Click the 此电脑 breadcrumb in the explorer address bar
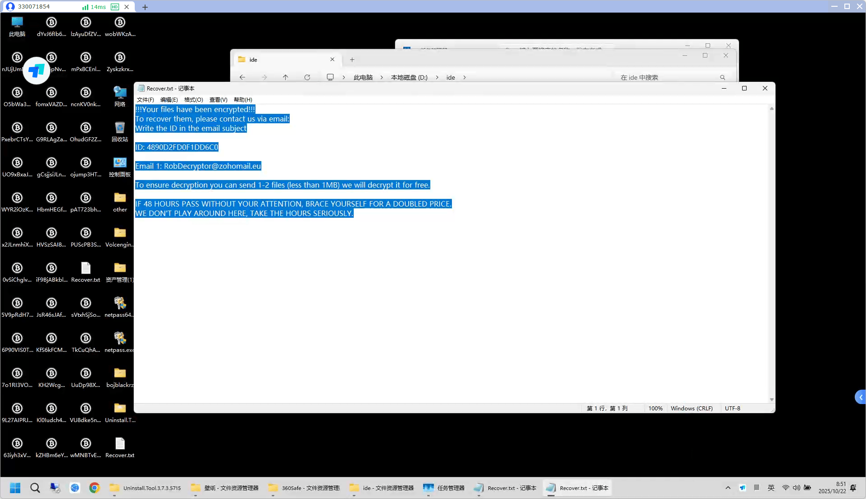 [x=363, y=77]
